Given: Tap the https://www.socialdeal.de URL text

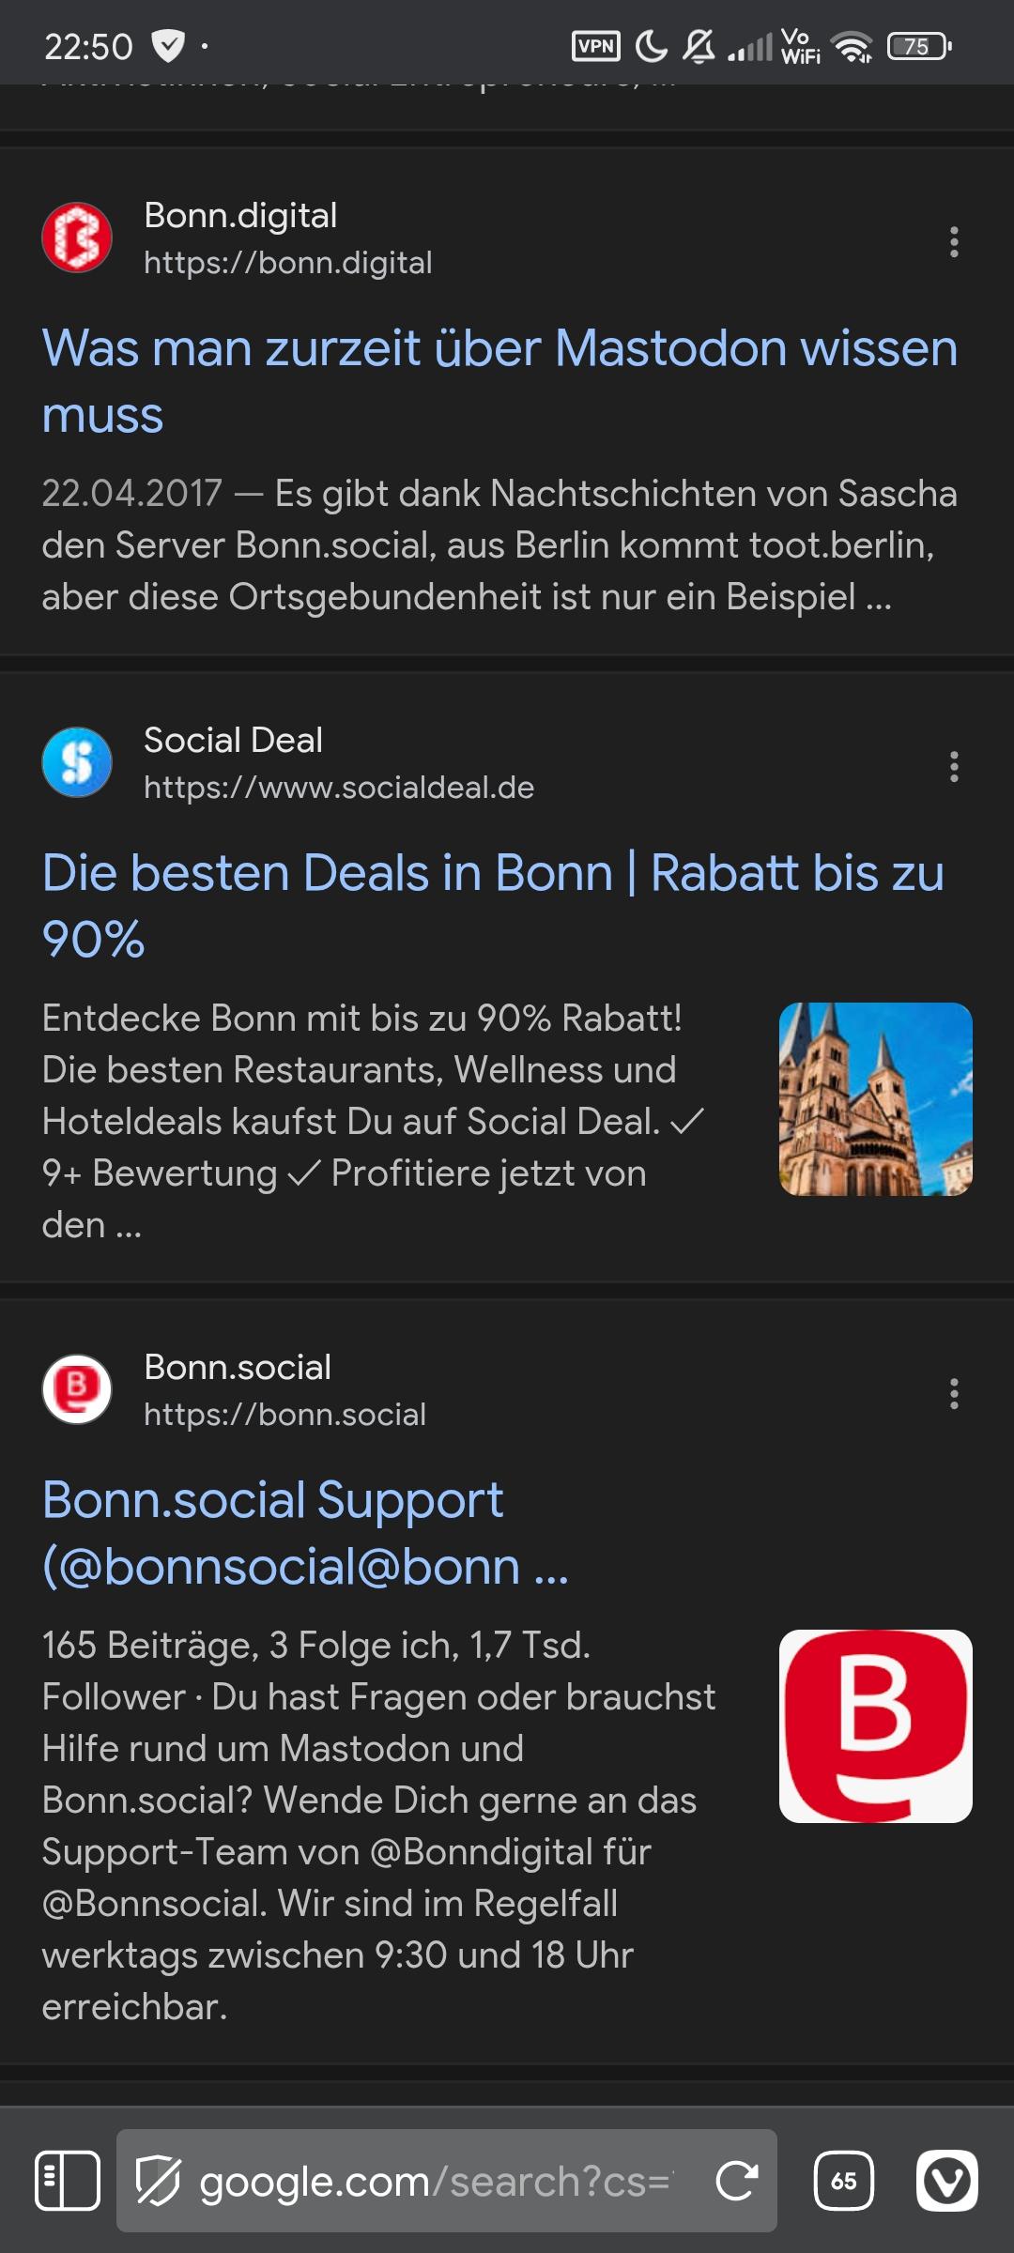Looking at the screenshot, I should tap(339, 788).
